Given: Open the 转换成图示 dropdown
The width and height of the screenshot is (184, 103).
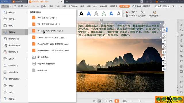Looking at the screenshot, I should click(x=154, y=14).
